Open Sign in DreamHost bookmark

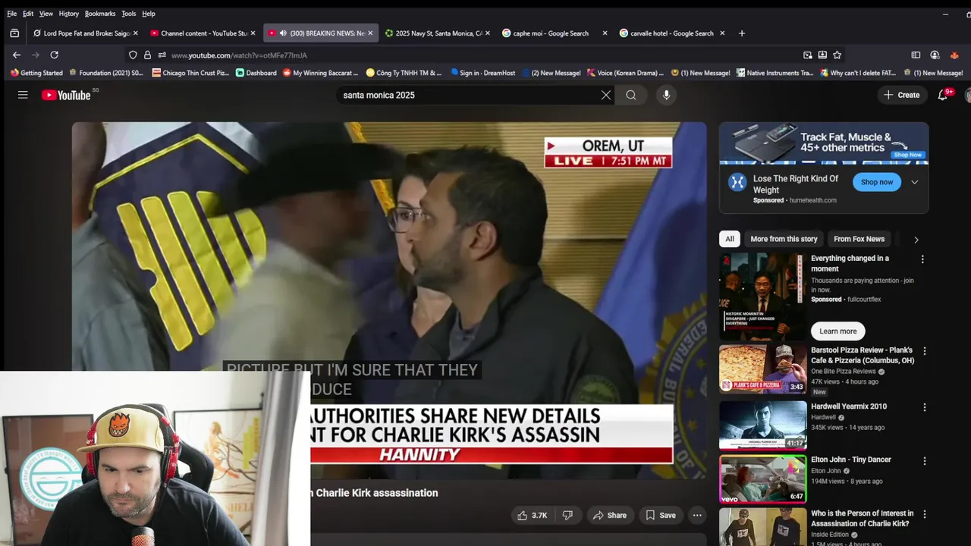click(482, 73)
